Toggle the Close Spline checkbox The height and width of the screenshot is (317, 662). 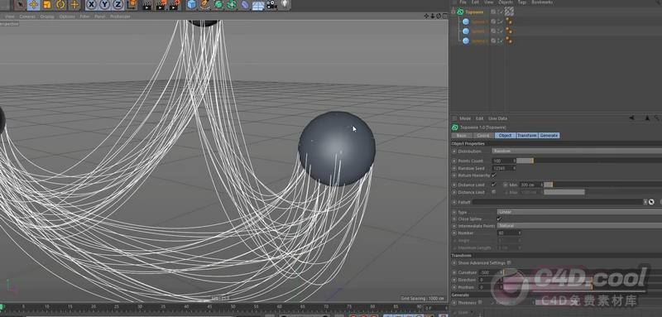pyautogui.click(x=499, y=219)
